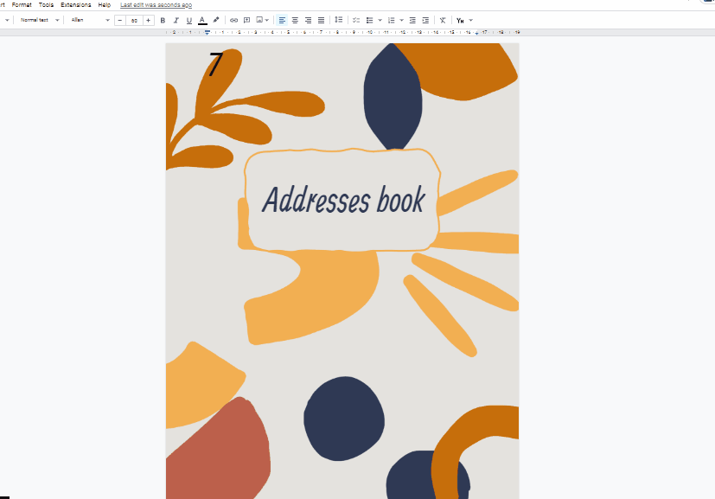
Task: Add a comment
Action: pyautogui.click(x=246, y=20)
